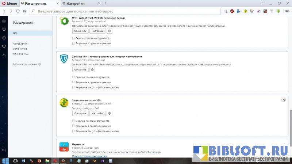Screen dimensions: 292x164
Task: Check ZenMate Разрешить доступ к файловым ссылкам
Action: coord(73,87)
